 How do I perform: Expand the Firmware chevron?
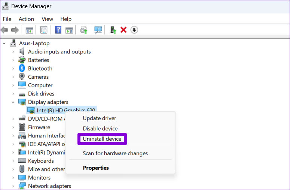(13, 127)
